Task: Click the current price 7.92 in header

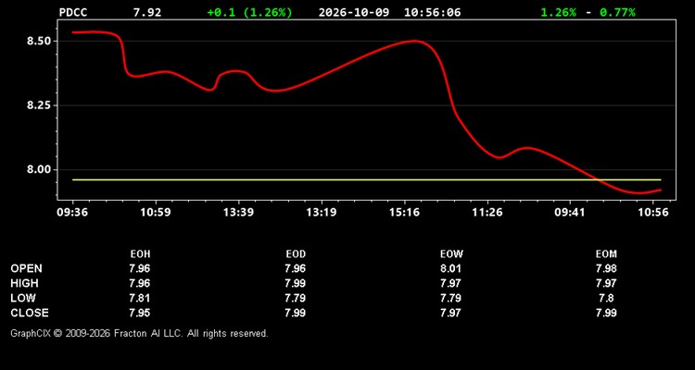Action: tap(147, 12)
